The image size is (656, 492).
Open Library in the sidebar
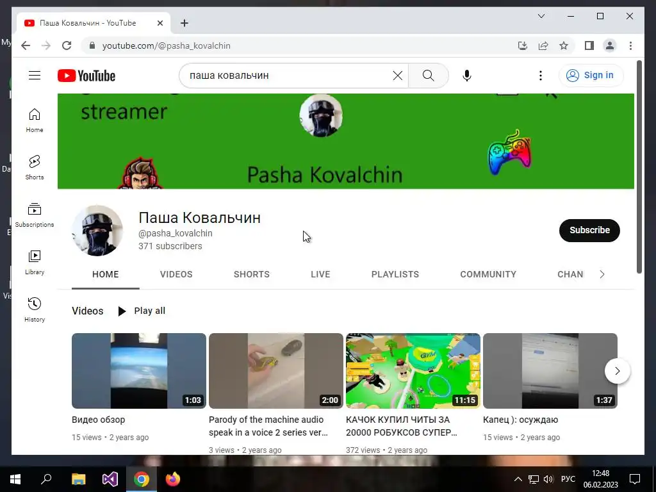[x=35, y=262]
